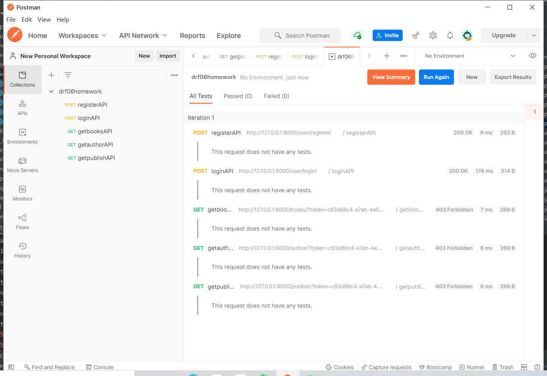Screen dimensions: 547x376
Task: Open a new tab with plus icon
Action: (387, 56)
